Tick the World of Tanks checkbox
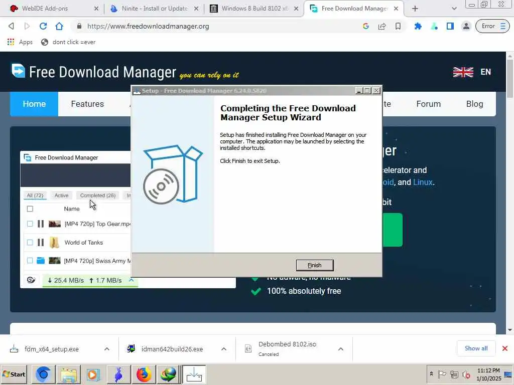This screenshot has width=514, height=385. click(30, 242)
